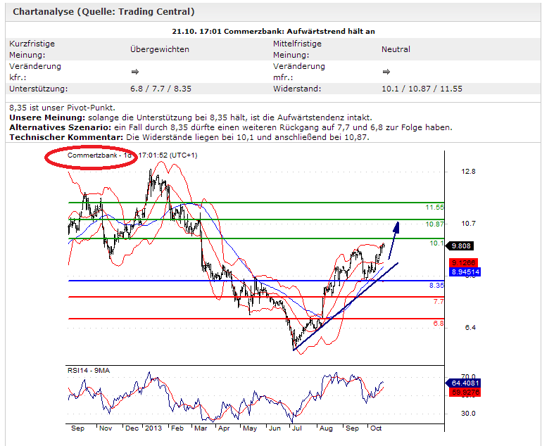Click the red price tag 9.1266
This screenshot has width=542, height=446.
coord(464,263)
